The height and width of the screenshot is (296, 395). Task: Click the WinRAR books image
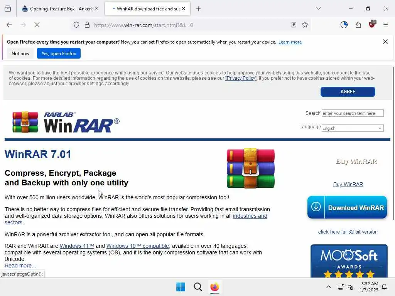pyautogui.click(x=251, y=168)
